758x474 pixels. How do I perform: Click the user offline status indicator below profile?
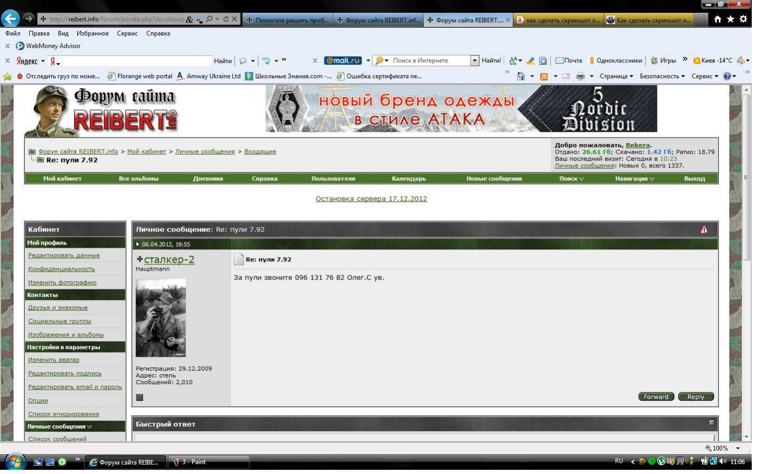click(x=139, y=398)
